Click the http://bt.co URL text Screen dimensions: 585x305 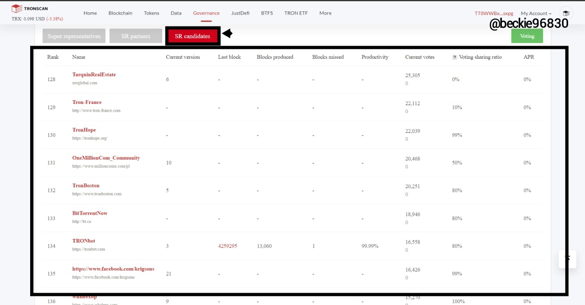81,222
